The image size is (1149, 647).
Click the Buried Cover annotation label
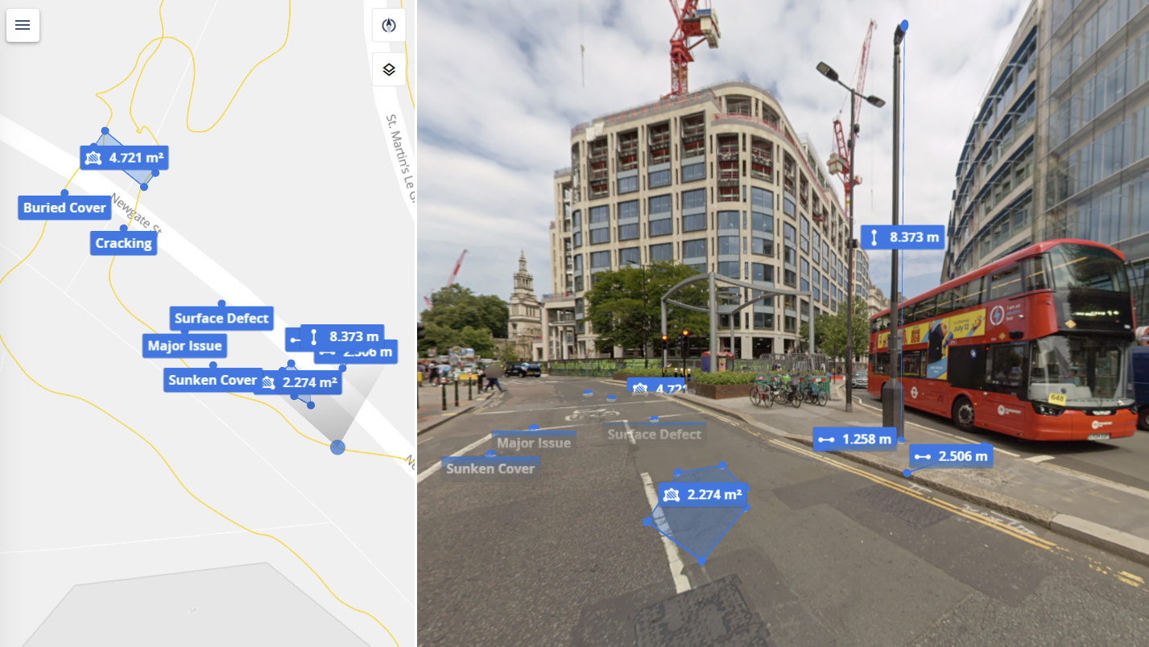(x=64, y=208)
